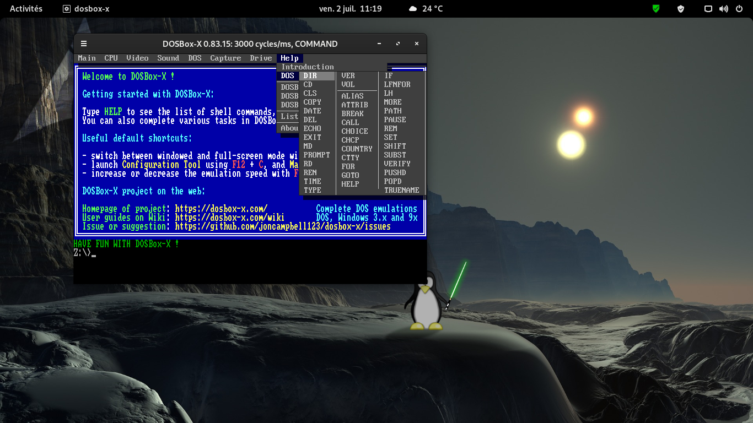The width and height of the screenshot is (753, 423).
Task: Click the gray shield tray icon
Action: pyautogui.click(x=680, y=8)
